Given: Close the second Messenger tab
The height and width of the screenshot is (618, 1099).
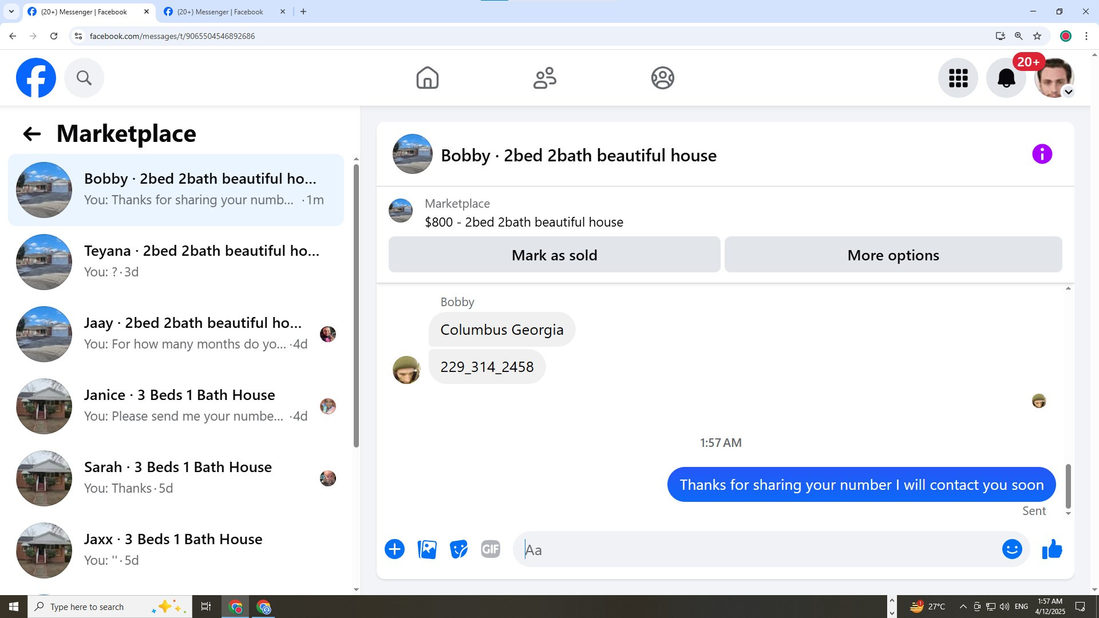Looking at the screenshot, I should 283,11.
